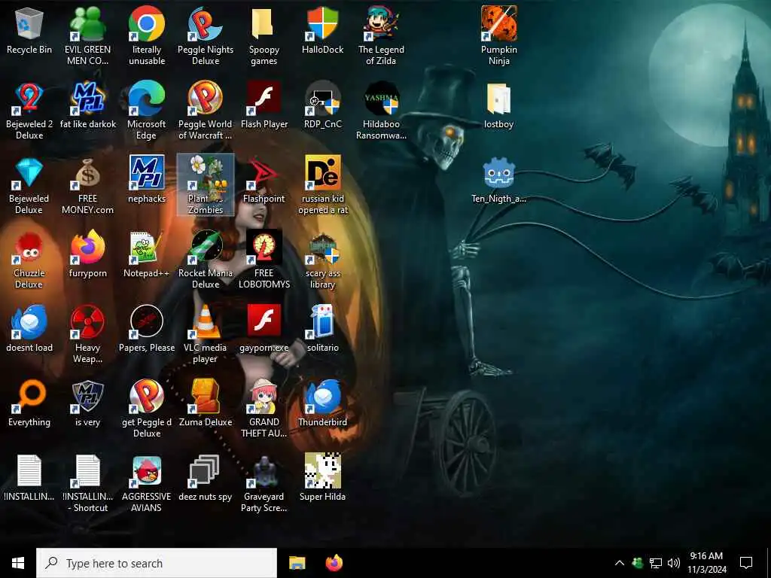
Task: Select GRAND THEFT AU... icon
Action: pyautogui.click(x=264, y=409)
